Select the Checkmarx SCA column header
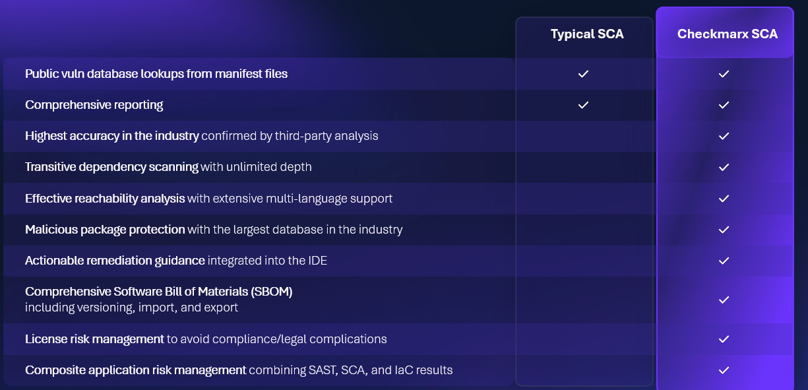Viewport: 808px width, 390px height. 728,34
